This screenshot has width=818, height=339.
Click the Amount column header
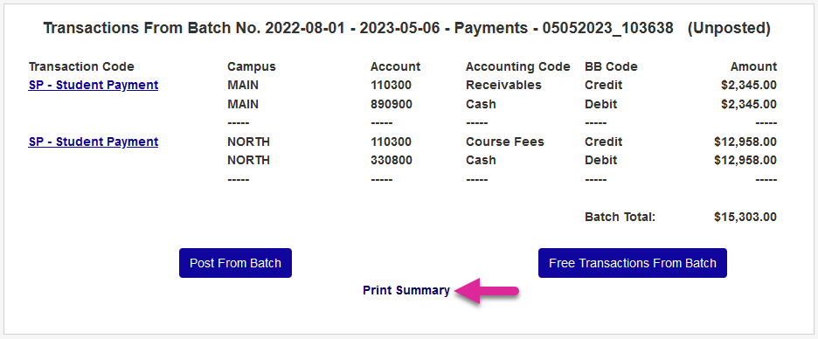(753, 66)
